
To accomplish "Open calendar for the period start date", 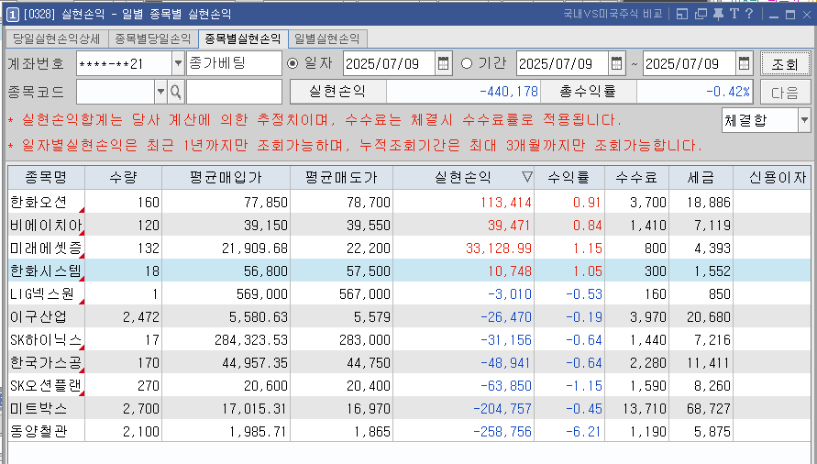I will click(617, 64).
